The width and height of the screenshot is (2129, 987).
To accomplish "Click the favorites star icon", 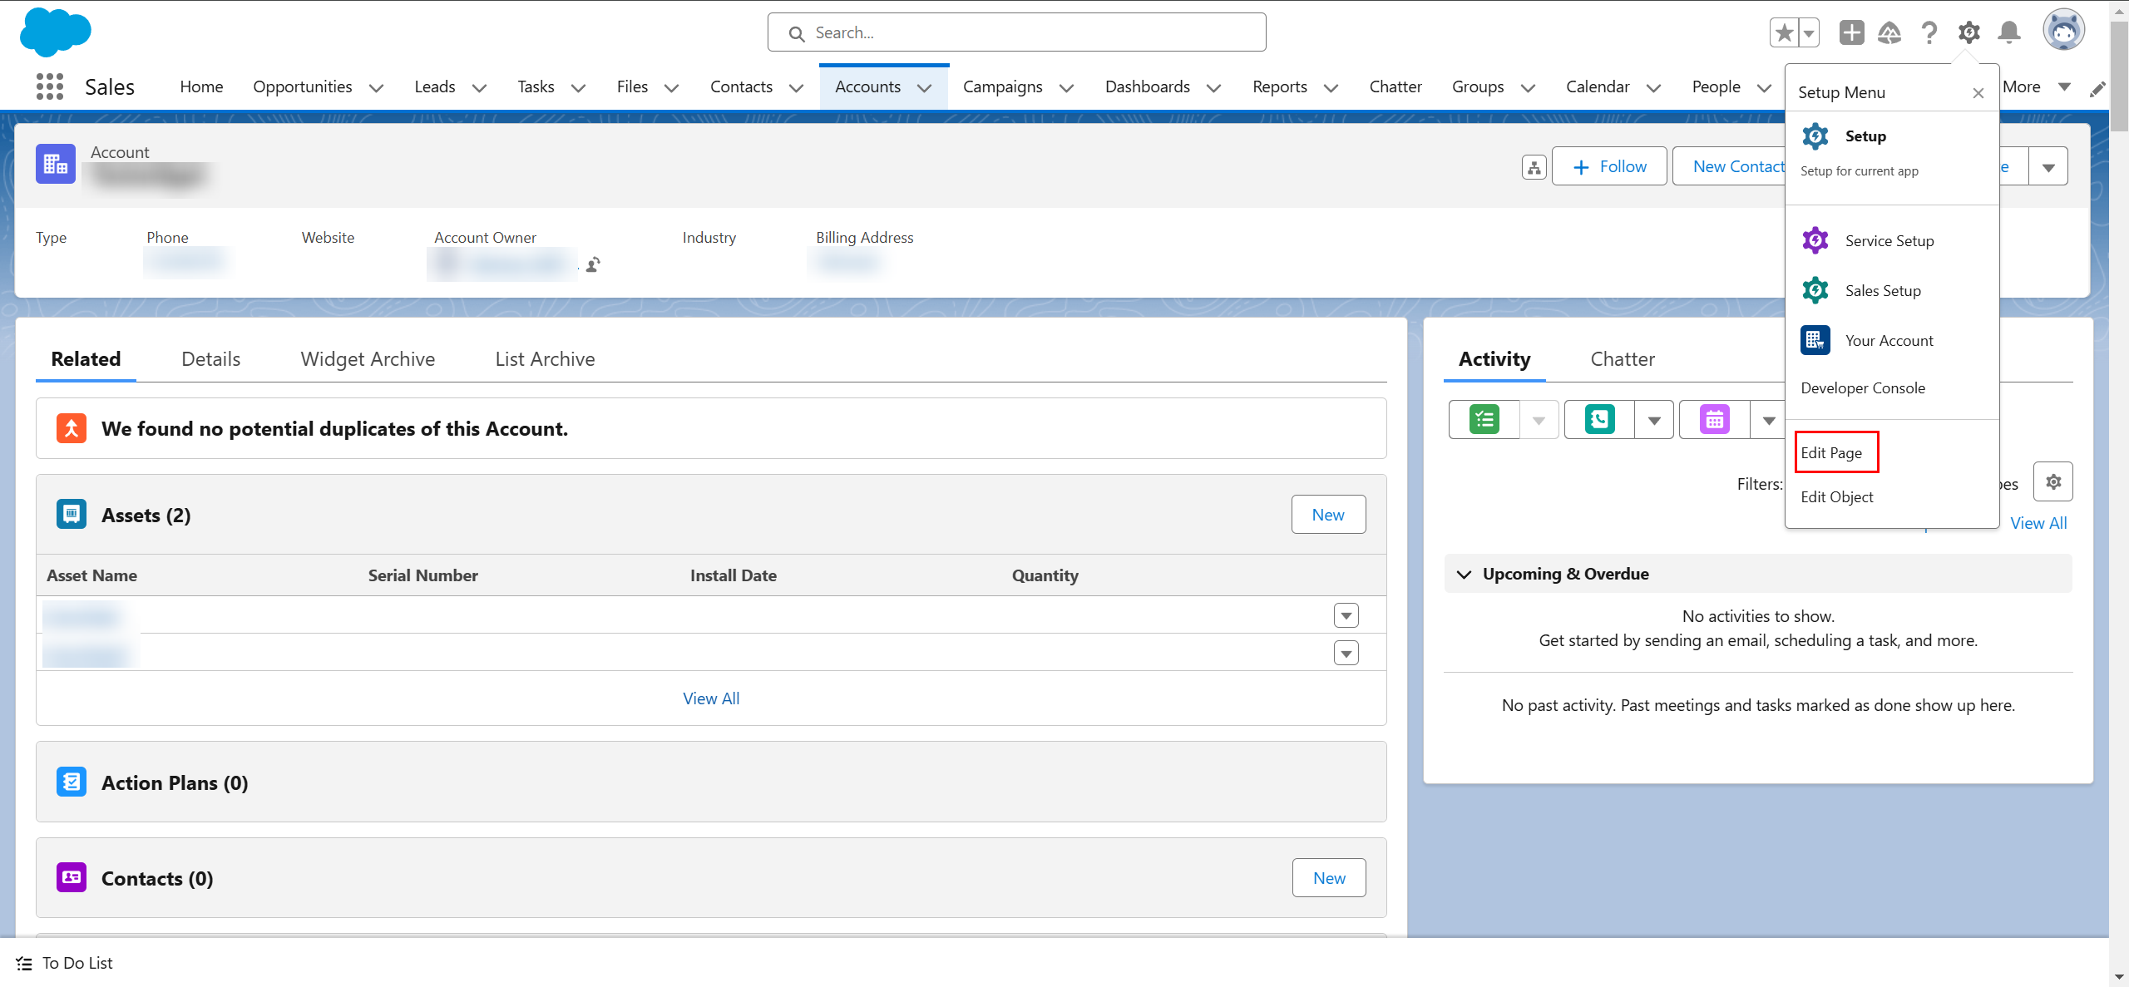I will tap(1784, 32).
